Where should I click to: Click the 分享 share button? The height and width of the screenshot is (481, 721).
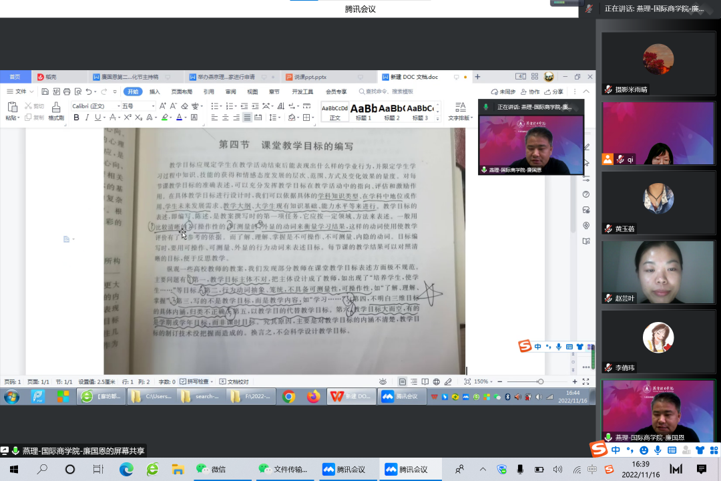pos(554,92)
